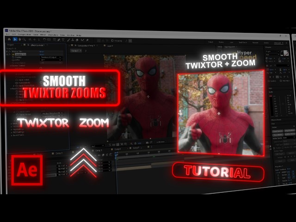This screenshot has height=222, width=296.
Task: Click the anchor point crosshair in the dim viewer
Action: click(x=148, y=97)
